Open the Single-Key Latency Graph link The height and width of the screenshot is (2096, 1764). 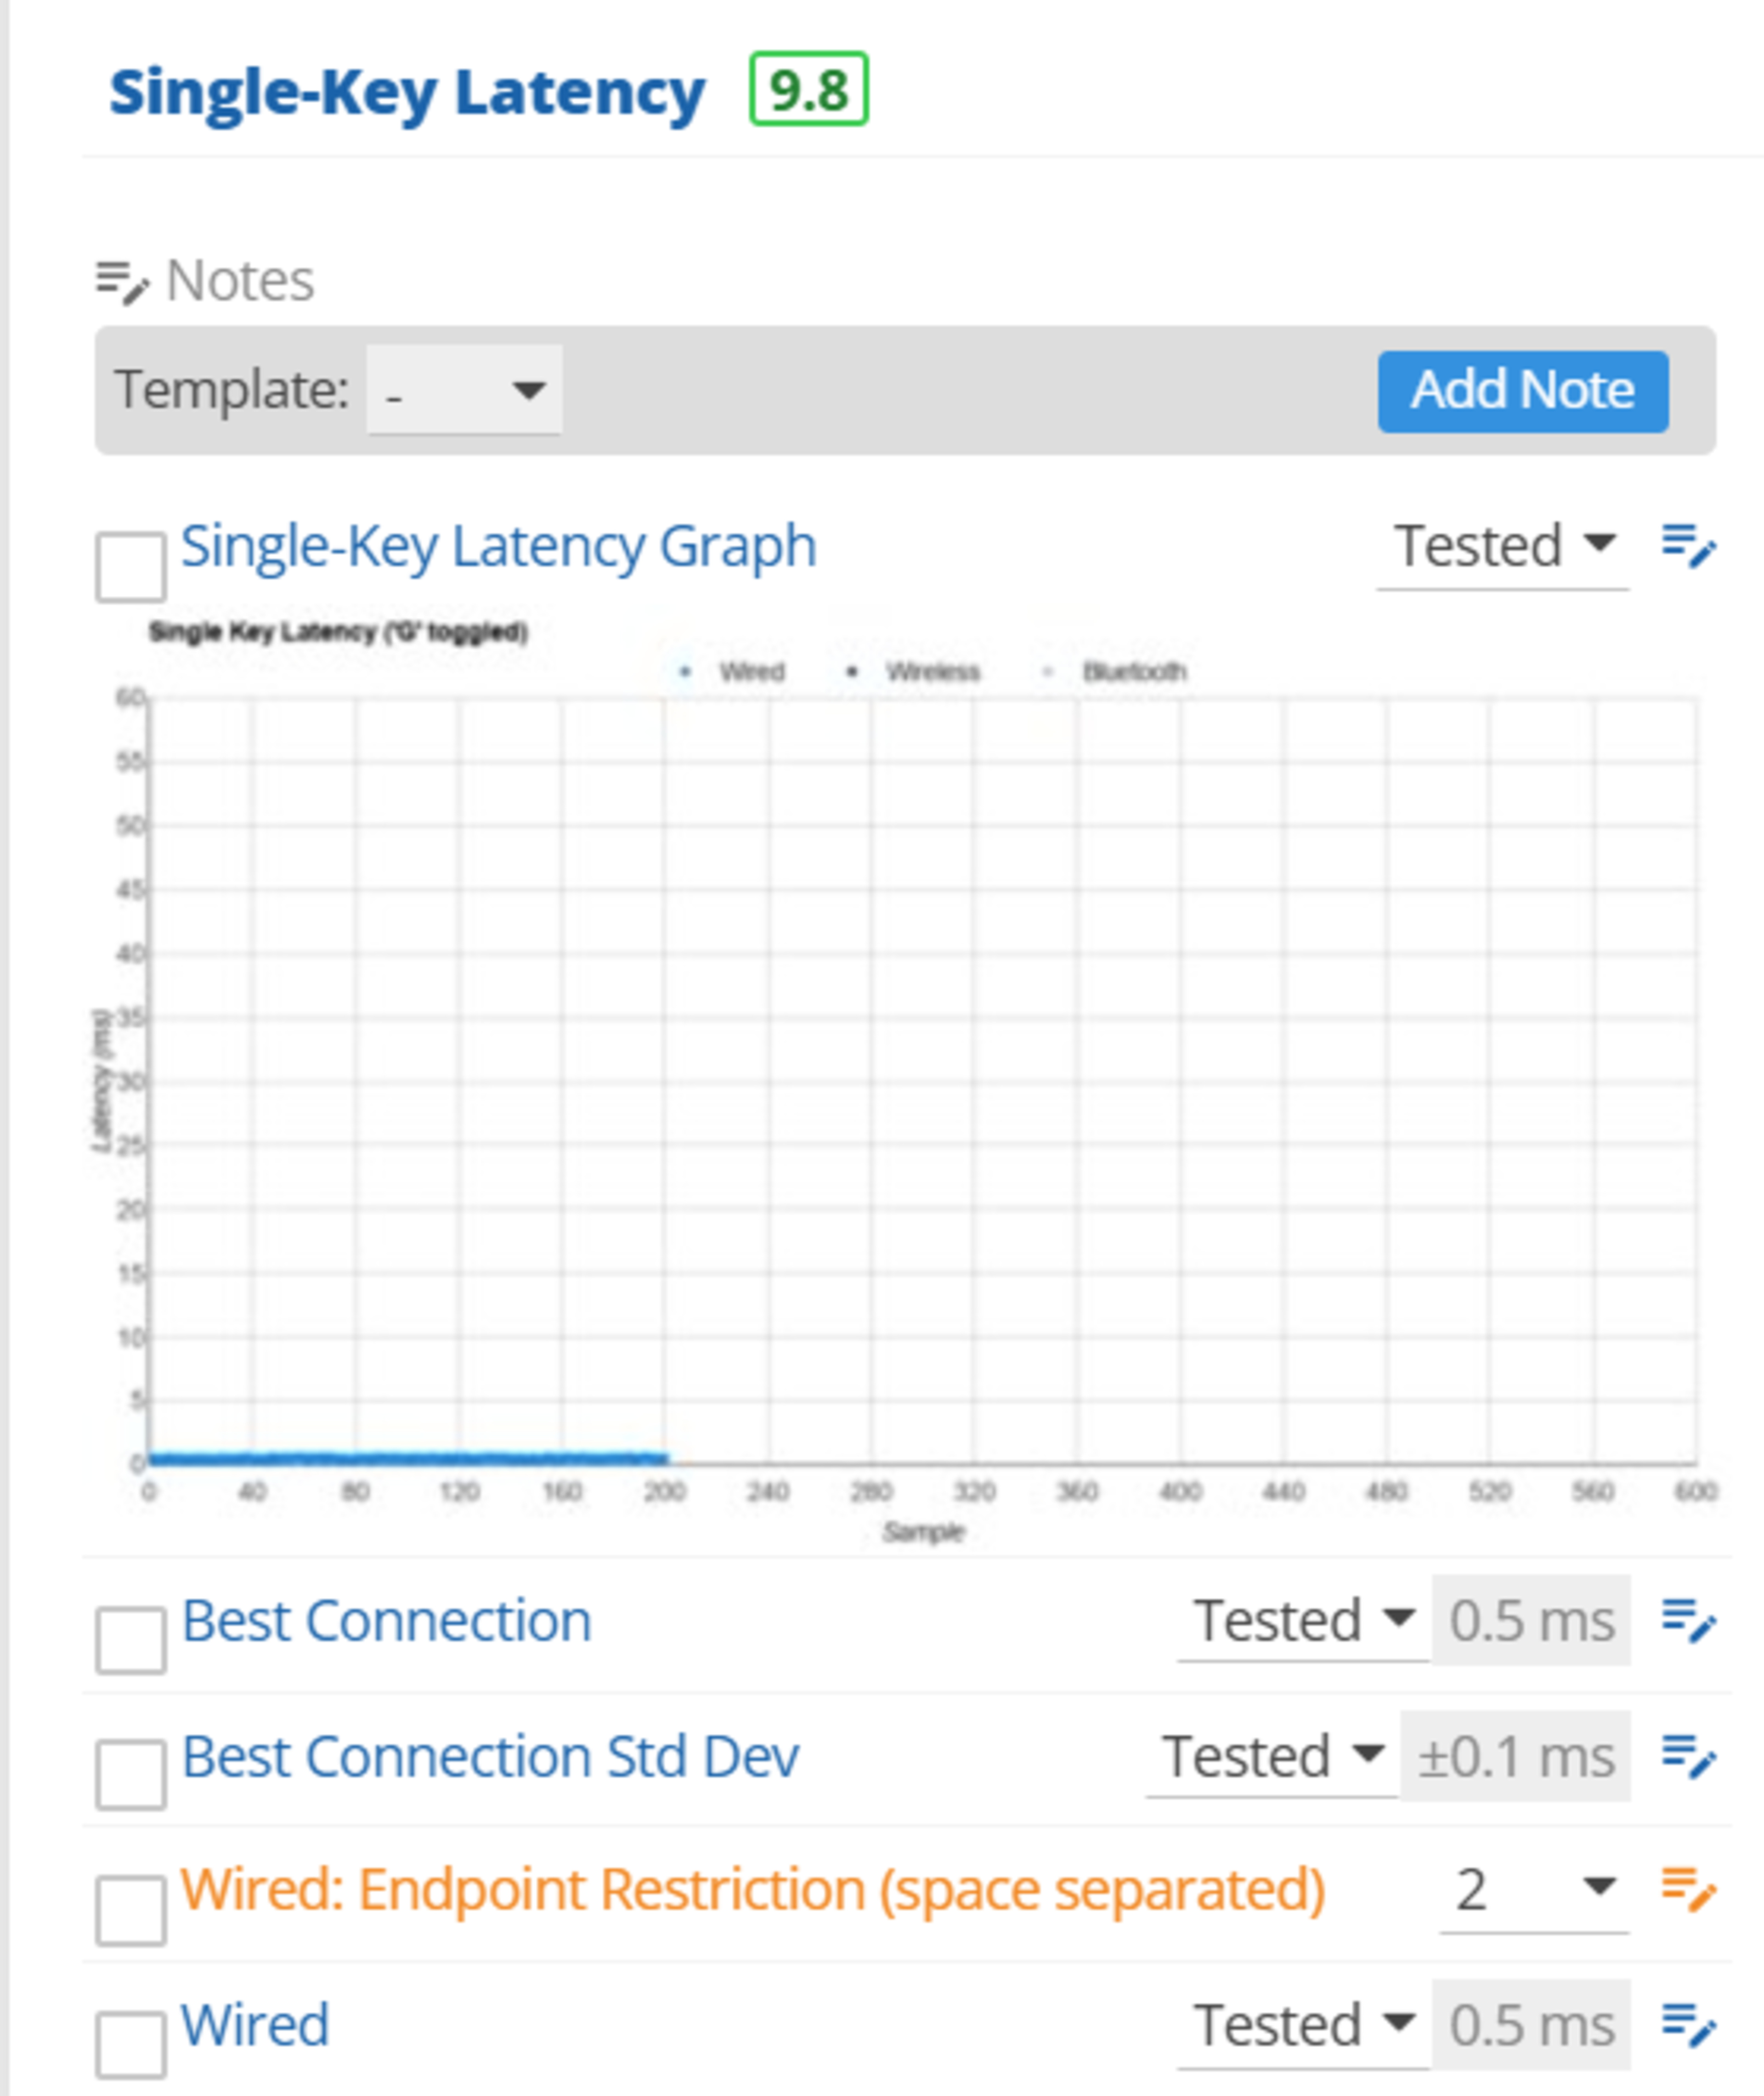498,547
